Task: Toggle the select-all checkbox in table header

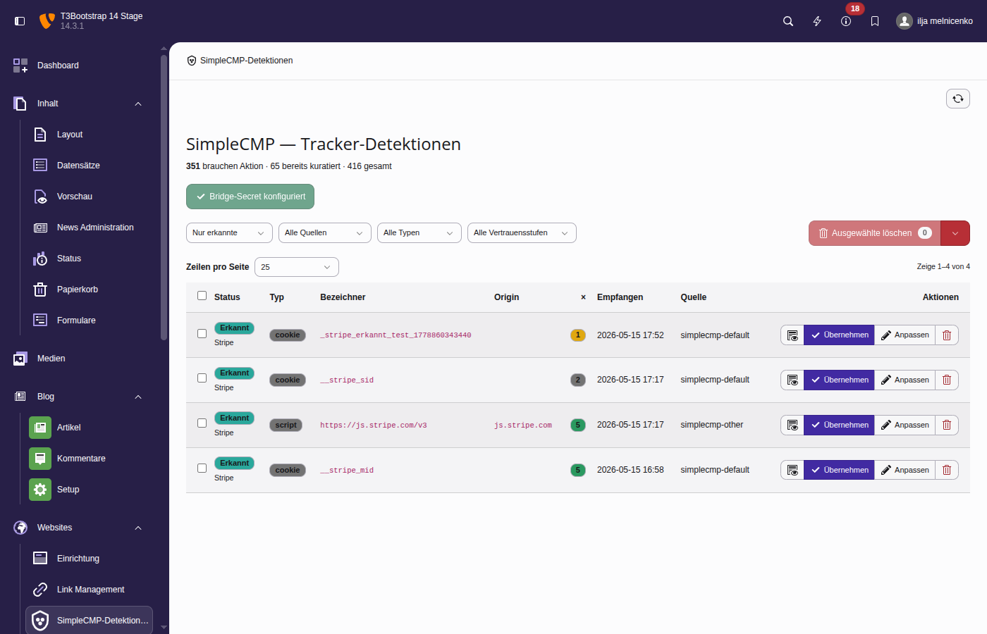Action: tap(202, 296)
